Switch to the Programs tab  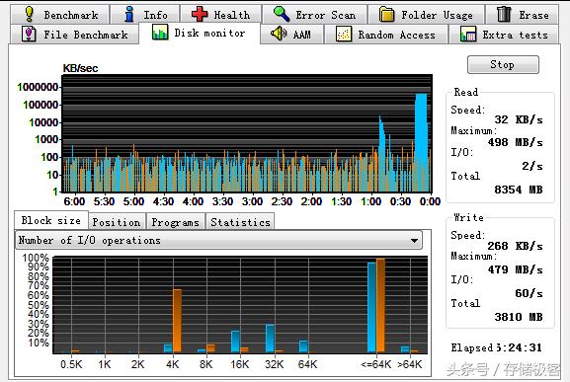point(176,221)
